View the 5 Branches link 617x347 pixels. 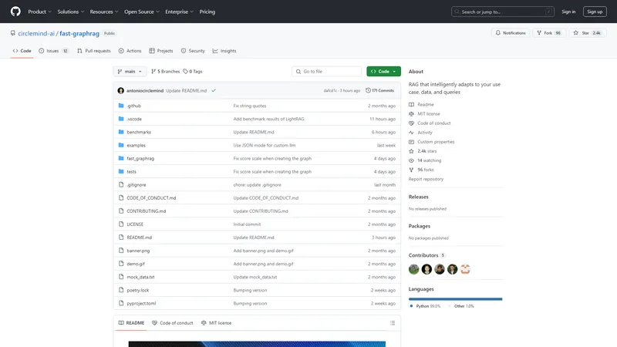coord(165,71)
